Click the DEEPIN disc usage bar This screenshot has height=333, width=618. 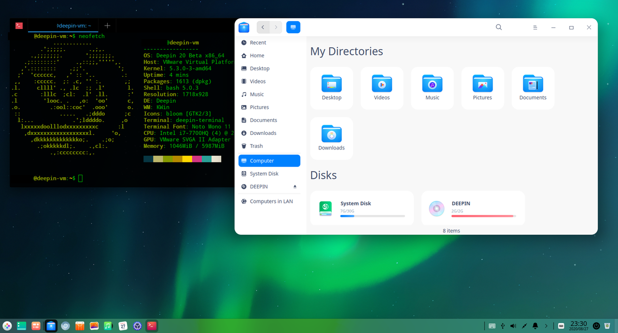[484, 216]
